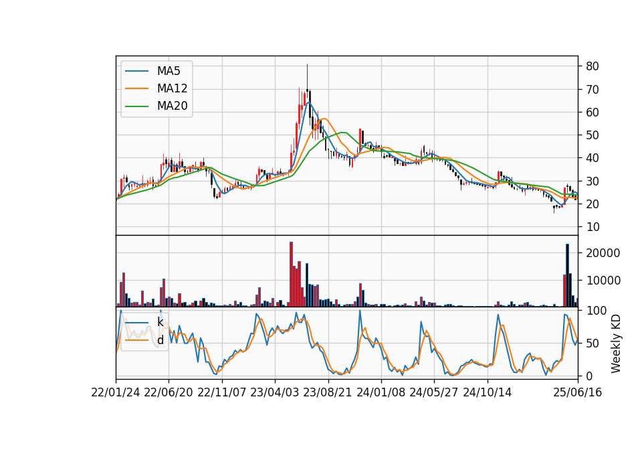Click the 100 KD axis label

tap(597, 311)
